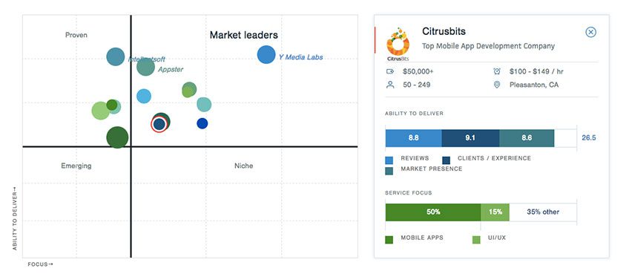Click the 50% Mobile Apps focus segment

(433, 212)
